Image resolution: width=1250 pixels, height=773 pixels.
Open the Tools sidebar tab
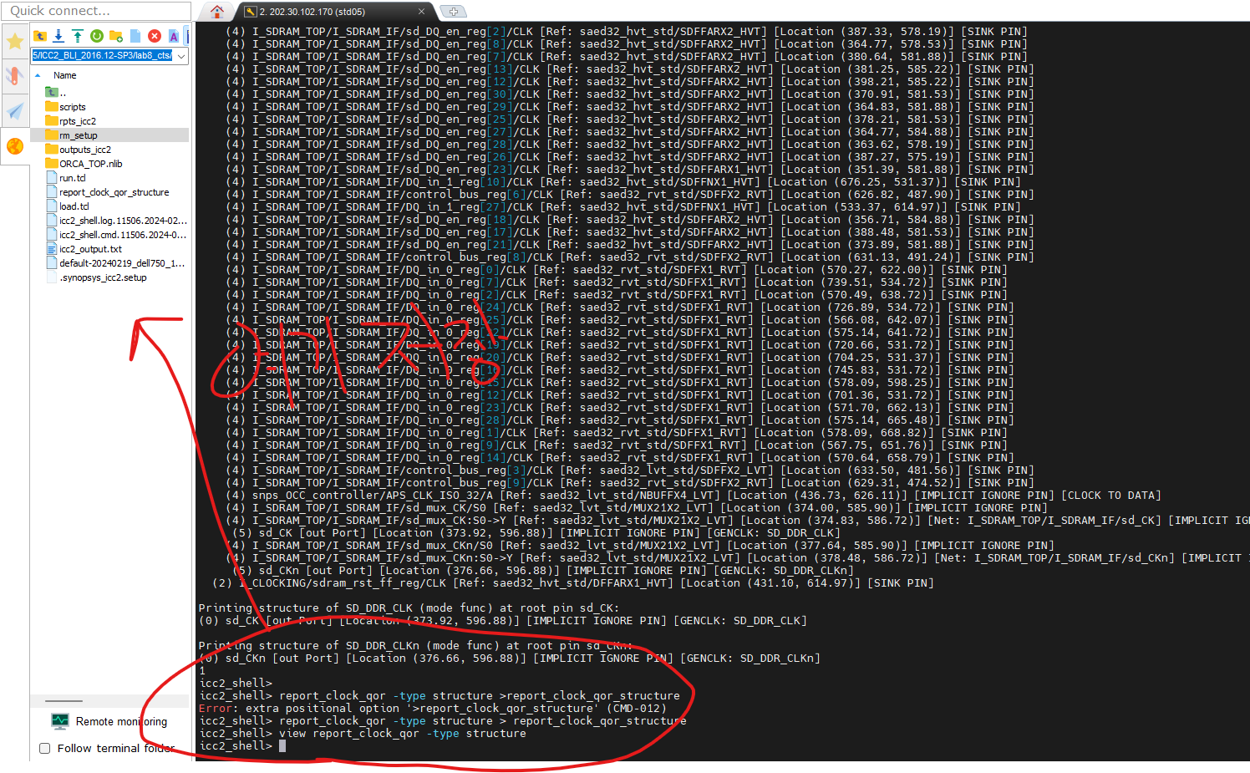click(x=15, y=76)
